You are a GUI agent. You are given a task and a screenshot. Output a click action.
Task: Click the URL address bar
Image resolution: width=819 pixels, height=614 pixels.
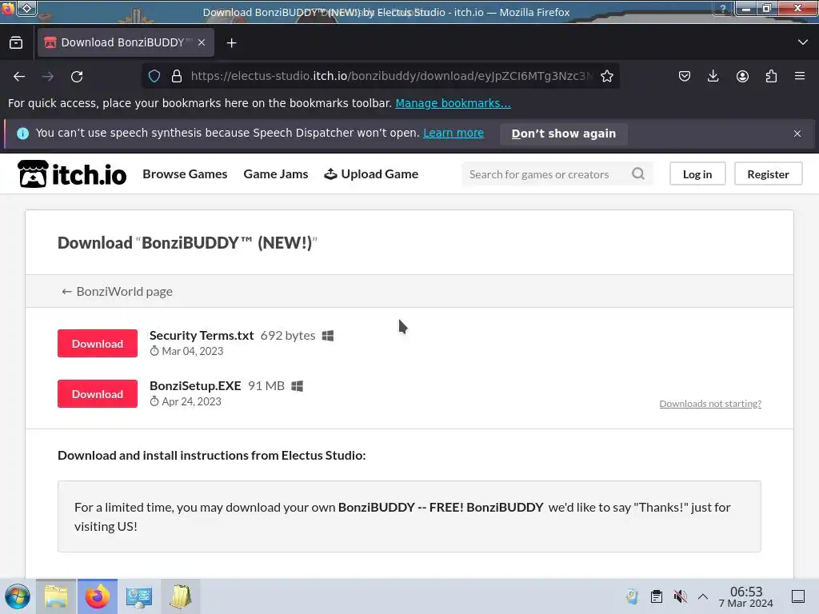click(x=392, y=76)
